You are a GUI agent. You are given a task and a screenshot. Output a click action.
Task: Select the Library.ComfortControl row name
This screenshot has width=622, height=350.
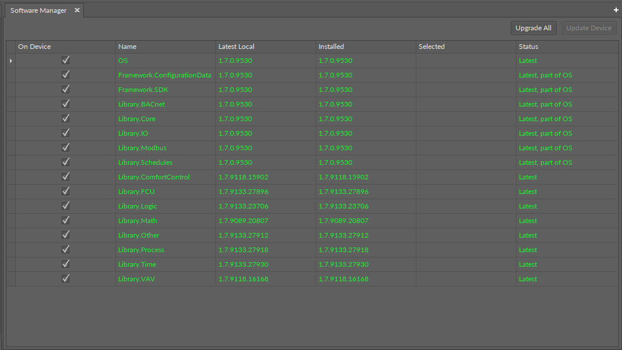pyautogui.click(x=154, y=177)
